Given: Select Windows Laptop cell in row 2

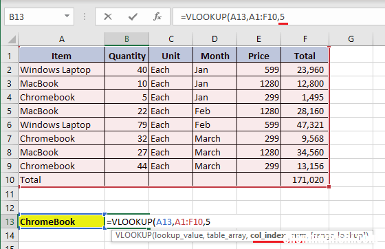Looking at the screenshot, I should click(x=62, y=69).
